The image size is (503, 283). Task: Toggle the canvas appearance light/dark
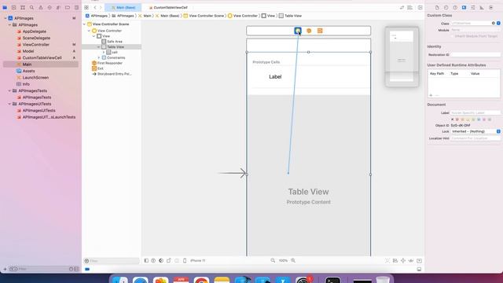coord(161,260)
